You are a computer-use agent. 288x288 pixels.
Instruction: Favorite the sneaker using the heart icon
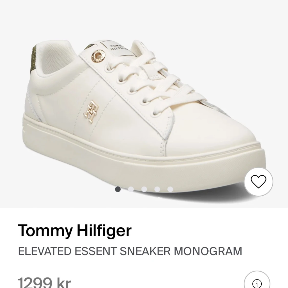pyautogui.click(x=258, y=181)
